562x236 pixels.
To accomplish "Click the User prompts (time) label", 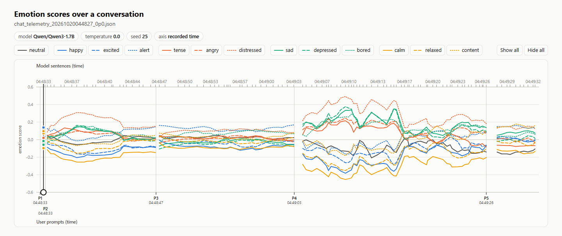I will 57,222.
